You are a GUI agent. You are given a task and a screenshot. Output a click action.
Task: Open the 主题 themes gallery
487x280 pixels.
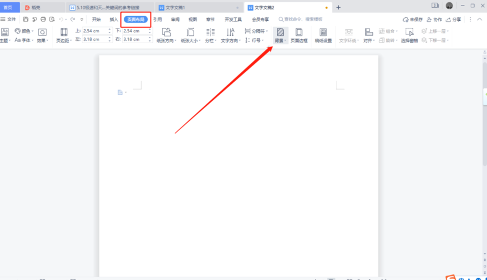[4, 35]
